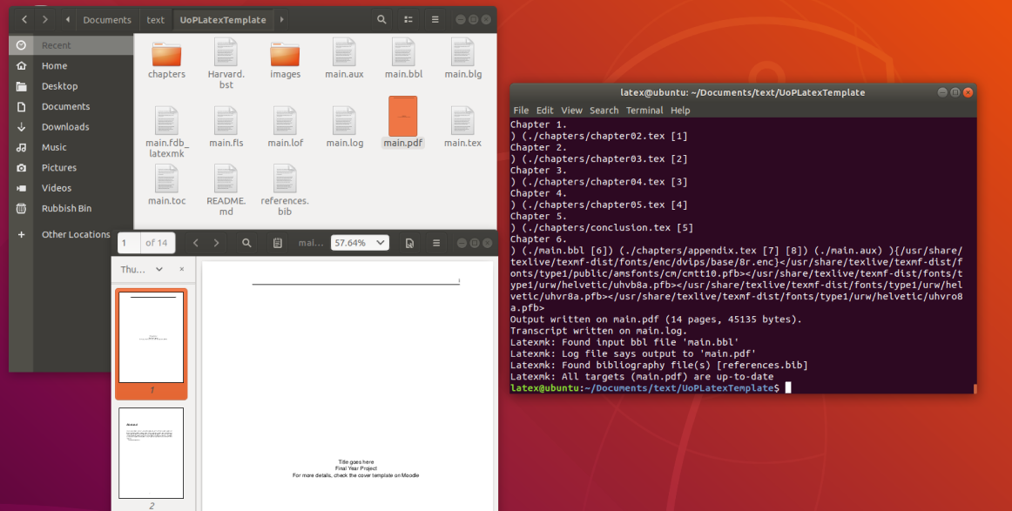The width and height of the screenshot is (1012, 511).
Task: Select the README.md file
Action: pyautogui.click(x=226, y=191)
